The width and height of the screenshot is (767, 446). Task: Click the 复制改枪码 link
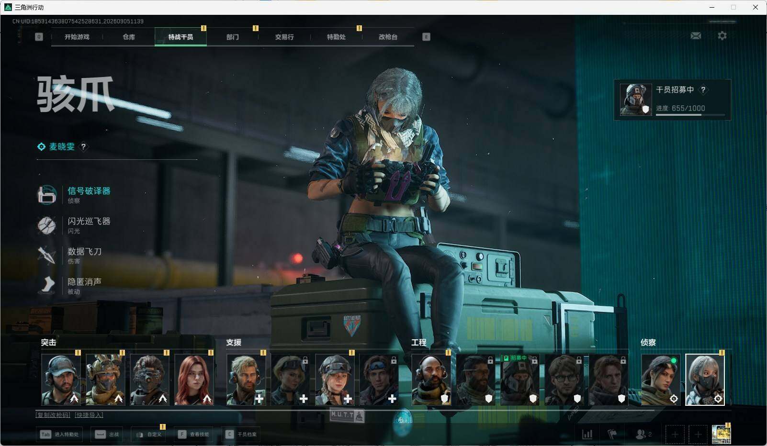[x=53, y=415]
